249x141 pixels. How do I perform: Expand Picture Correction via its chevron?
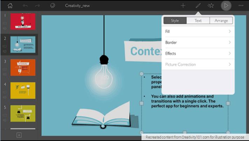[x=230, y=64]
